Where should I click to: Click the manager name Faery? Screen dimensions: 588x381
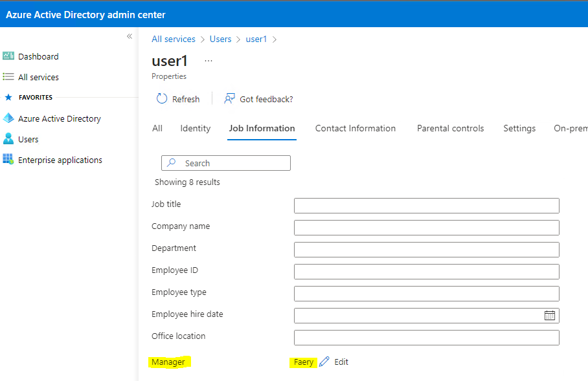coord(303,362)
